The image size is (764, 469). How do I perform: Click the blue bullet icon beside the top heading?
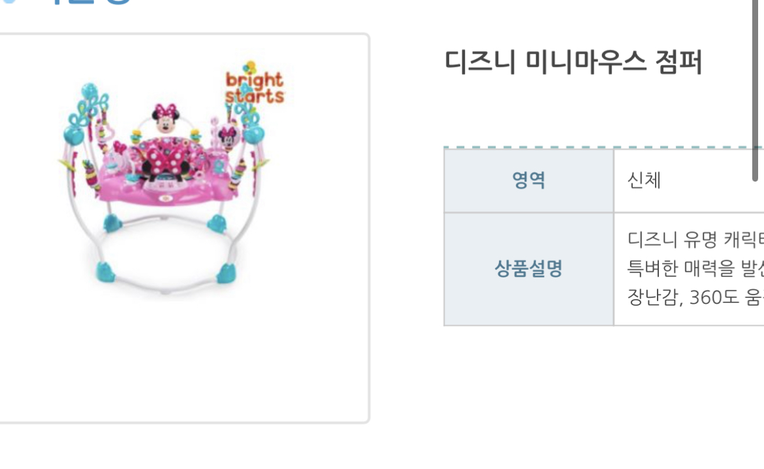point(8,1)
